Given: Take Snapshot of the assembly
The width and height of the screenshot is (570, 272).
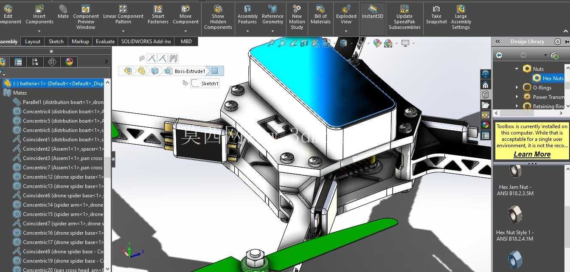Looking at the screenshot, I should click(436, 15).
